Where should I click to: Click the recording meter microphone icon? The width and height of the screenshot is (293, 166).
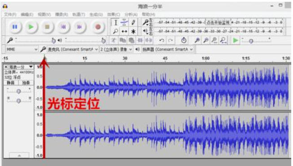(145, 22)
